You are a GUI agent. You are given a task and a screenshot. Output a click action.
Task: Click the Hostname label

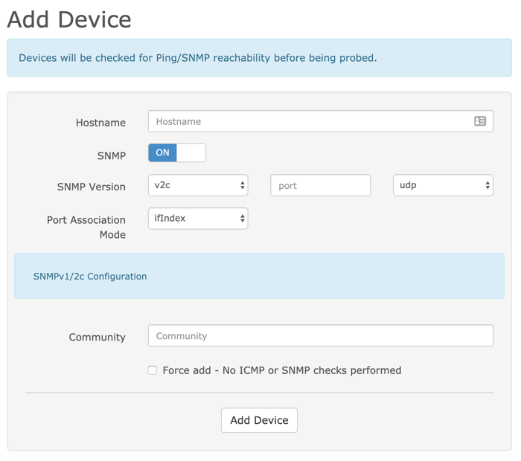coord(100,123)
